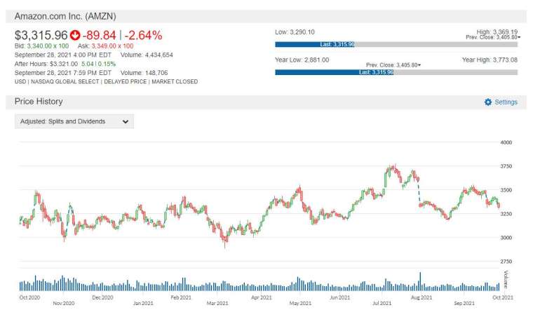Click the red down-arrow price change icon
This screenshot has width=533, height=310.
(x=75, y=35)
